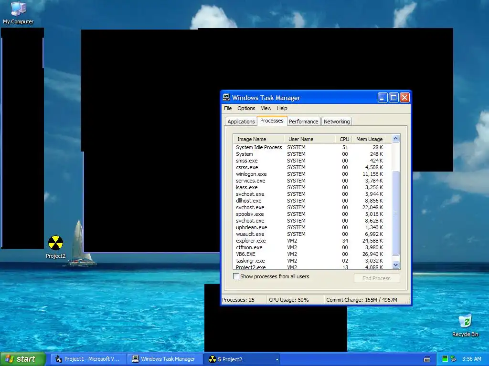Click the Windows Task Manager taskbar button
The width and height of the screenshot is (489, 366).
coord(165,359)
